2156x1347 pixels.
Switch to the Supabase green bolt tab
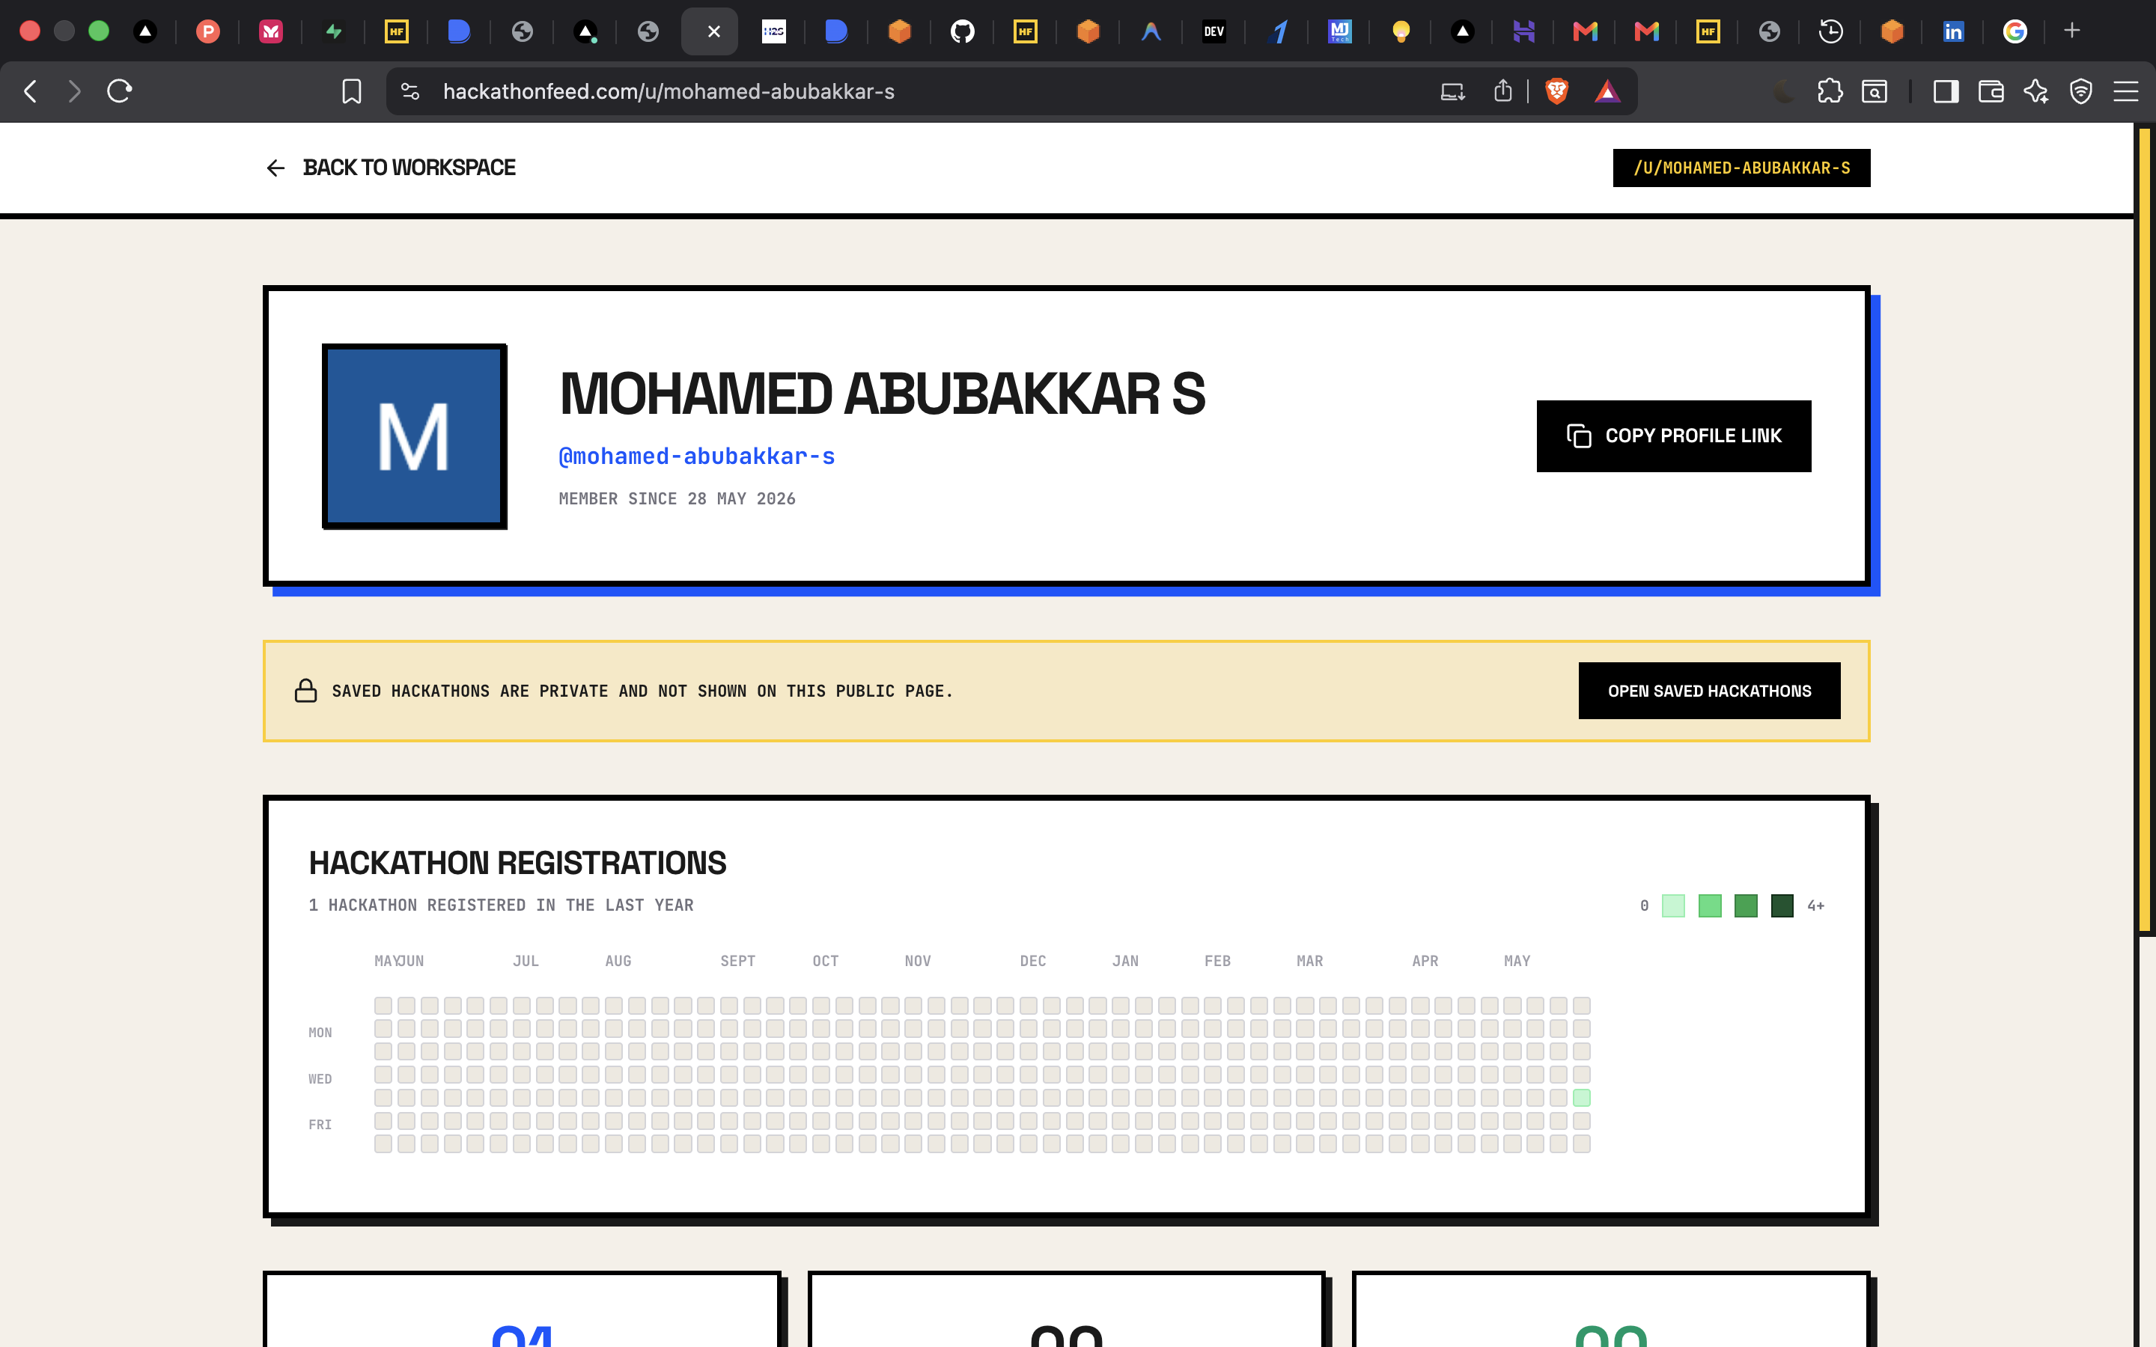coord(334,32)
